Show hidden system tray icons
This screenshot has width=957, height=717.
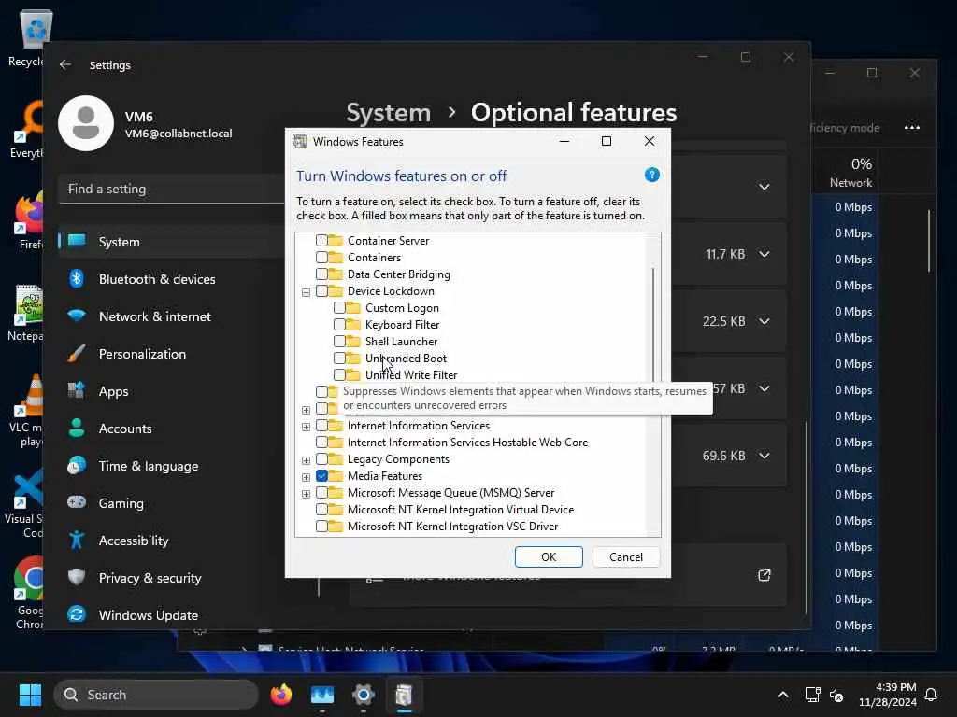[783, 695]
